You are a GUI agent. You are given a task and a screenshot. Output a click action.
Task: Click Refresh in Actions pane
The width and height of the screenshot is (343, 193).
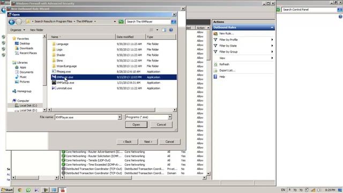[224, 64]
